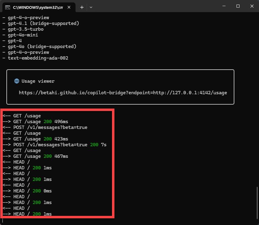Click the Usage viewer heading text
The height and width of the screenshot is (225, 259).
pos(38,81)
